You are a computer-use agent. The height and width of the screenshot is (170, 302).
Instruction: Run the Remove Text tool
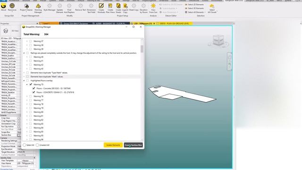click(x=81, y=7)
